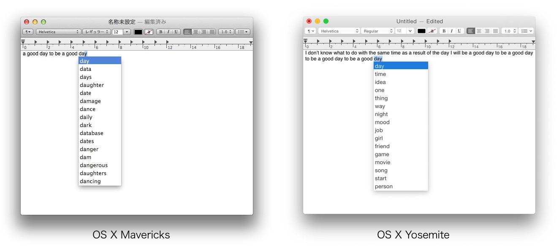Screen dimensions: 559x249
Task: Open list bullets dropdown in Mavericks window
Action: tap(243, 32)
